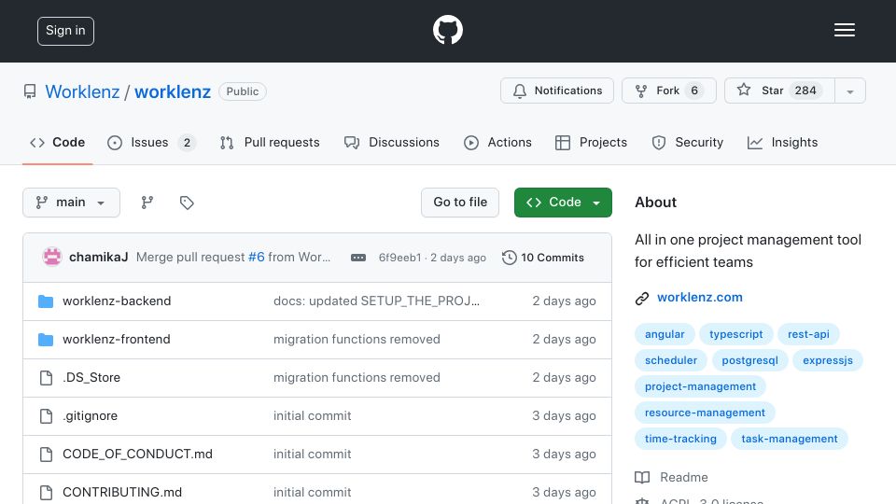The width and height of the screenshot is (896, 504).
Task: Click the repository book icon beside Worklenz
Action: coord(30,91)
